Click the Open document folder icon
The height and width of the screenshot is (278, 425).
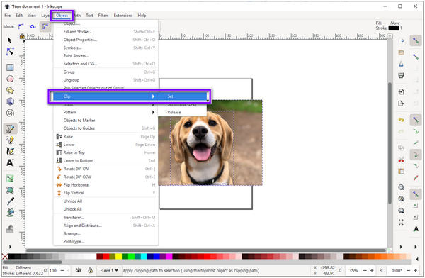pyautogui.click(x=401, y=52)
